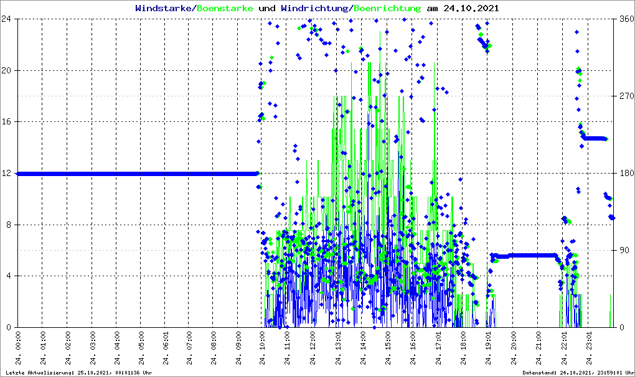The width and height of the screenshot is (635, 377).
Task: Click the left axis value 24
Action: [6, 19]
